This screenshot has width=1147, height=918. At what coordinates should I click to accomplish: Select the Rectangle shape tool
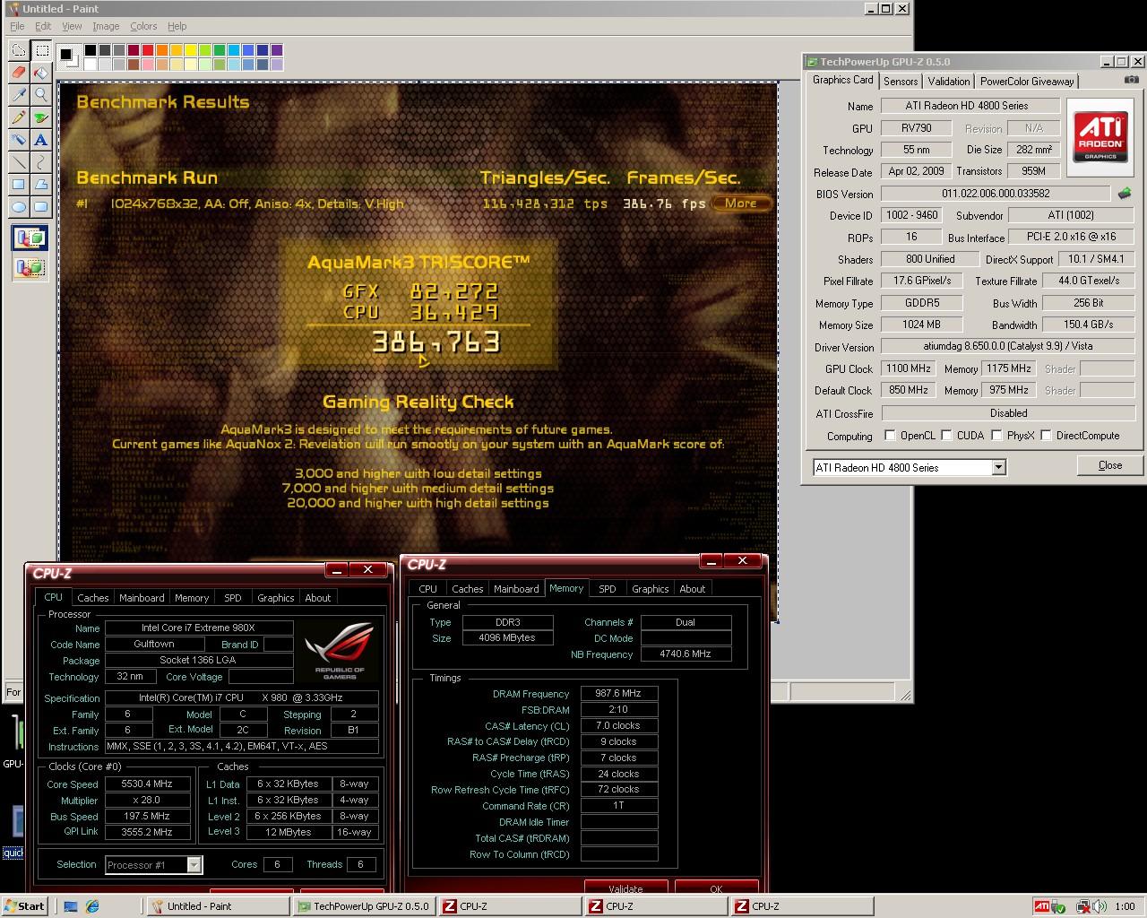18,185
